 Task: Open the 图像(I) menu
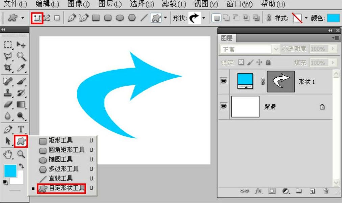[78, 4]
